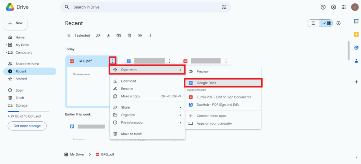Open the three-dot menu on GFG.pdf
The image size is (361, 164).
(112, 61)
